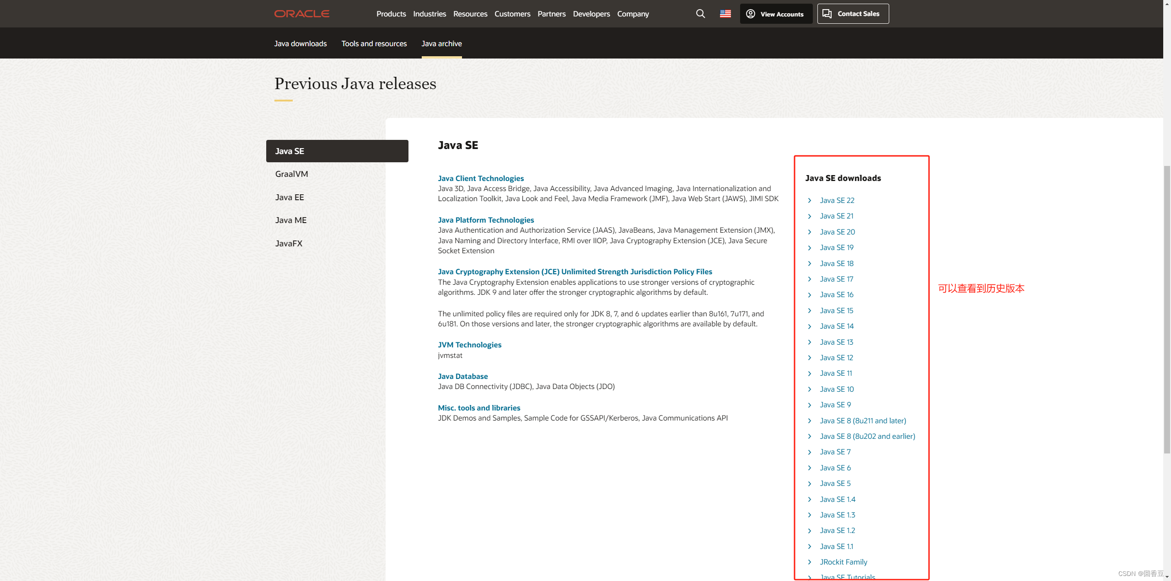Click the Contact Sales button
This screenshot has height=581, width=1171.
pyautogui.click(x=852, y=14)
